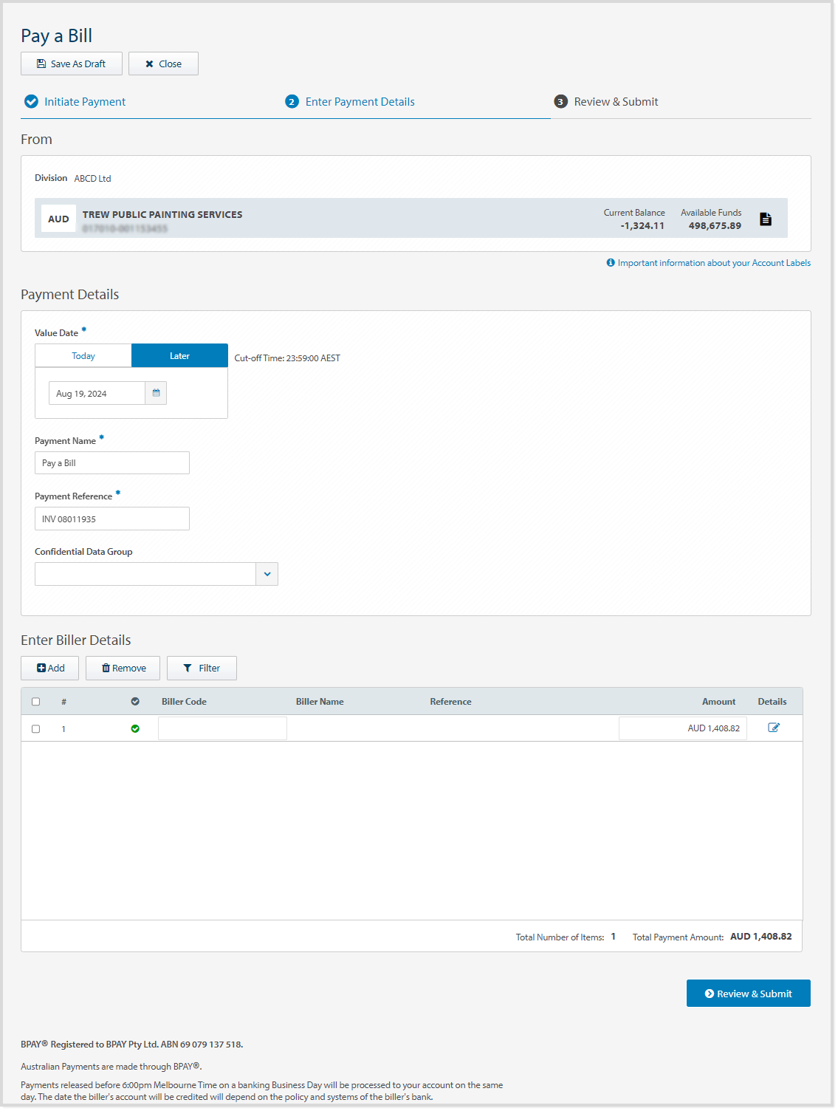
Task: Open the account statement document icon
Action: click(766, 218)
